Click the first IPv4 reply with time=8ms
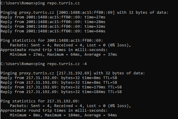The height and width of the screenshot is (119, 178). tap(59, 78)
